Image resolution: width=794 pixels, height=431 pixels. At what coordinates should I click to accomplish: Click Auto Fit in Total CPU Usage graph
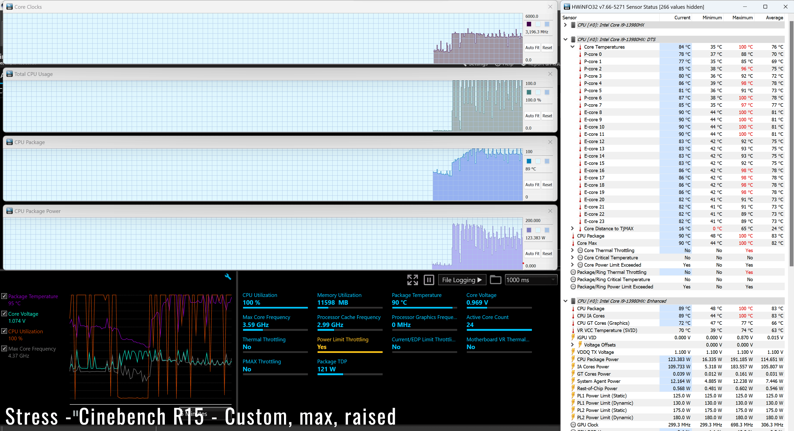(532, 116)
